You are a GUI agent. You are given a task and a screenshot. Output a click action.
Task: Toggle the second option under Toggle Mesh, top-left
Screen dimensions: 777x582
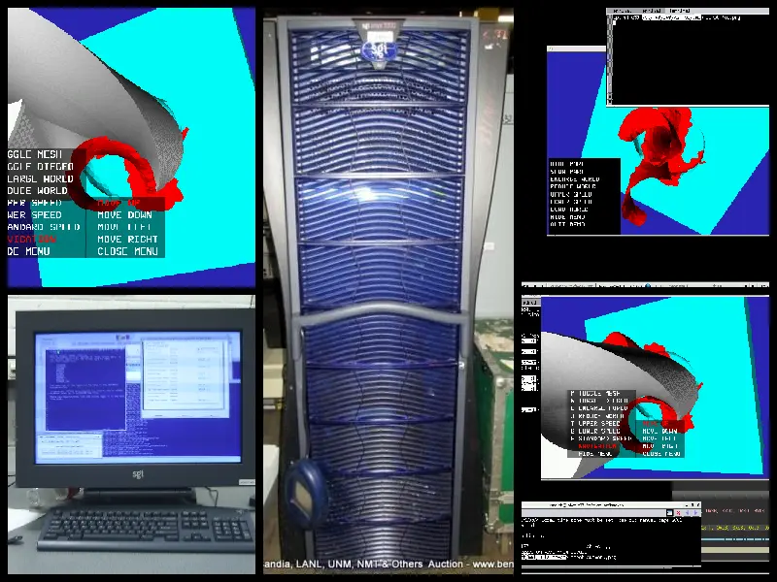[39, 167]
